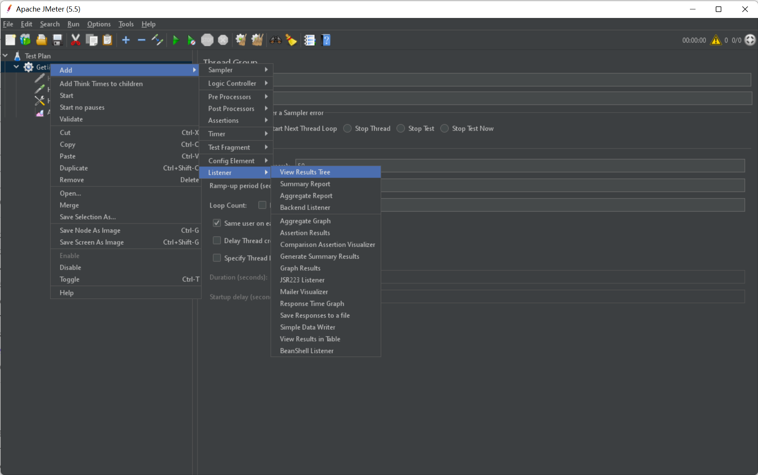
Task: Click the Startup delay input field
Action: (x=563, y=297)
